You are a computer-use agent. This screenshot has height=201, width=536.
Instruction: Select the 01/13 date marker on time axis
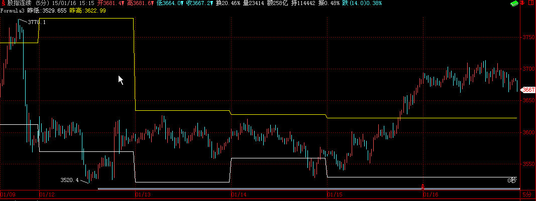point(143,194)
